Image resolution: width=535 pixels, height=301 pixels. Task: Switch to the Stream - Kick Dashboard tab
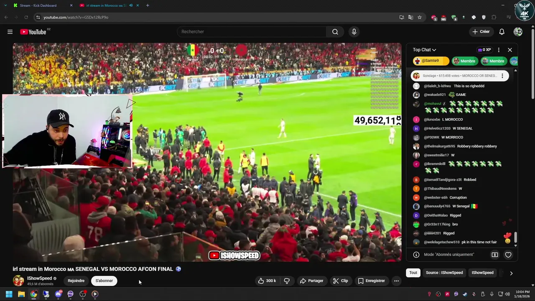[x=38, y=5]
